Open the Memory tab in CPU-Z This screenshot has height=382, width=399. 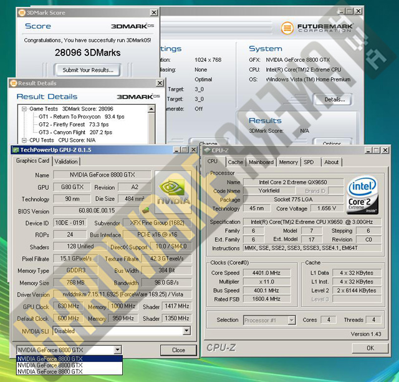tap(288, 162)
